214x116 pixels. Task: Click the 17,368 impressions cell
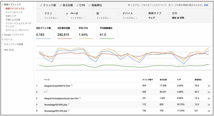coord(163,85)
